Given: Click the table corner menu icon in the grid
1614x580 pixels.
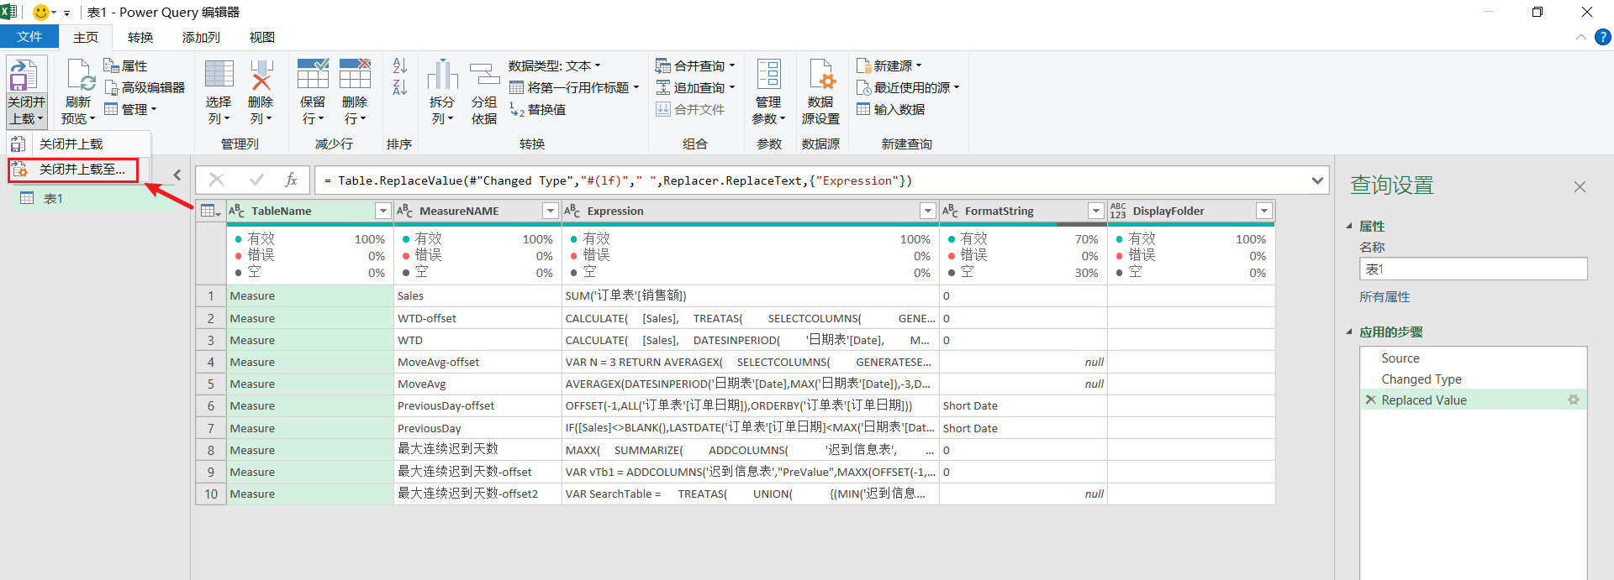Looking at the screenshot, I should (210, 212).
